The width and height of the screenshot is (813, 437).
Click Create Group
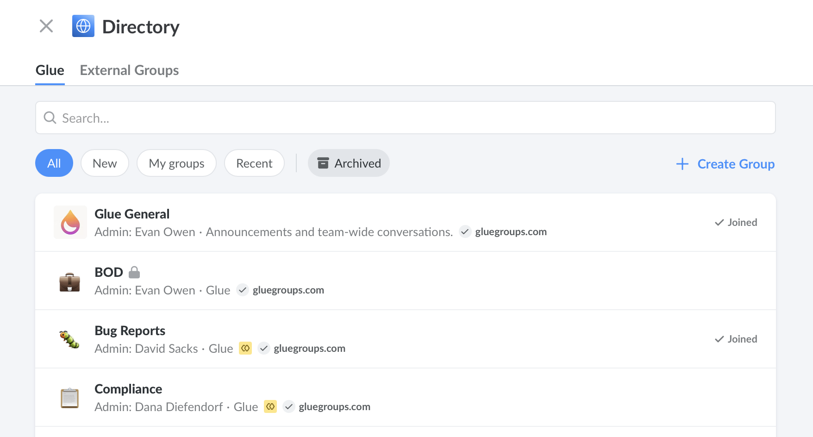point(725,164)
